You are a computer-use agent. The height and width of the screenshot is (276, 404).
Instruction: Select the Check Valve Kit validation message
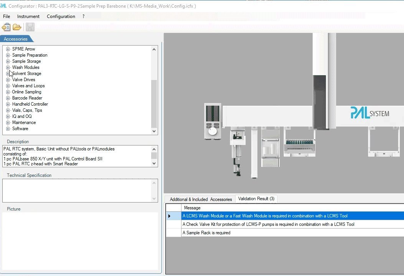(x=268, y=224)
